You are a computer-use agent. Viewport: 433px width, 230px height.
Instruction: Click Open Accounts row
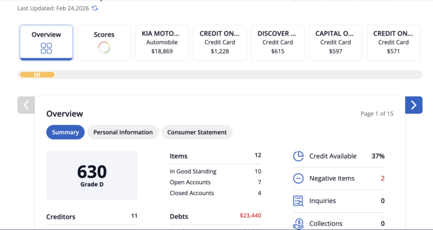(215, 183)
